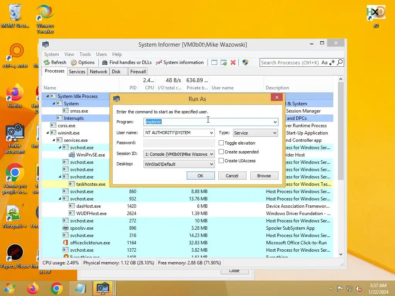Select the WUDFHost.exe process row
Viewport: 395px width, 296px height.
click(187, 214)
